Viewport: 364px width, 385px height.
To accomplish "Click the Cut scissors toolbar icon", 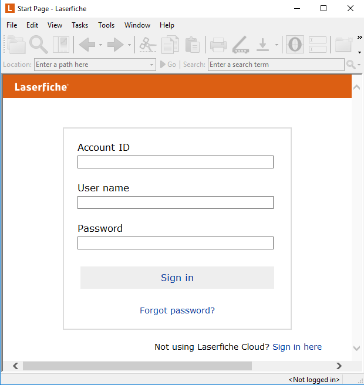I will click(x=148, y=45).
